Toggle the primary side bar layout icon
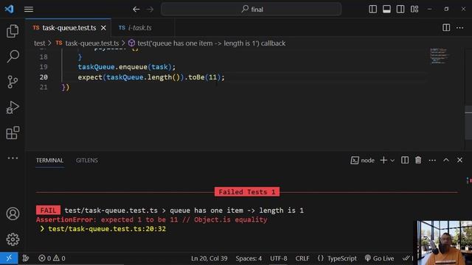The width and height of the screenshot is (472, 265). click(x=372, y=10)
